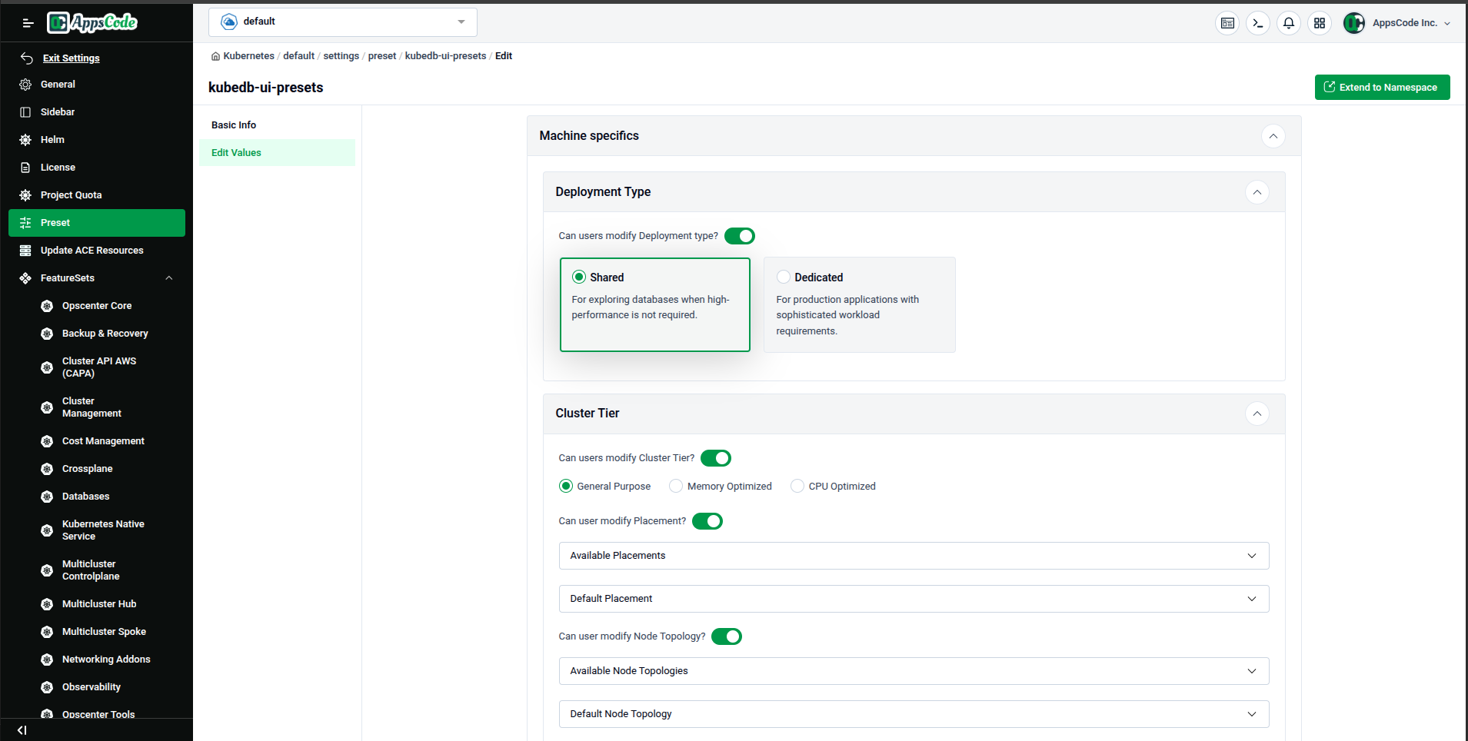This screenshot has width=1468, height=741.
Task: Collapse the sidebar with the bottom arrow icon
Action: (21, 730)
